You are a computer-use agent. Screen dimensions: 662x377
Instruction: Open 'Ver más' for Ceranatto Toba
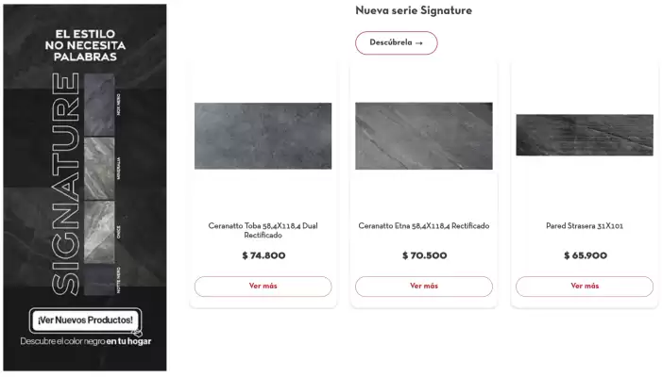click(263, 286)
